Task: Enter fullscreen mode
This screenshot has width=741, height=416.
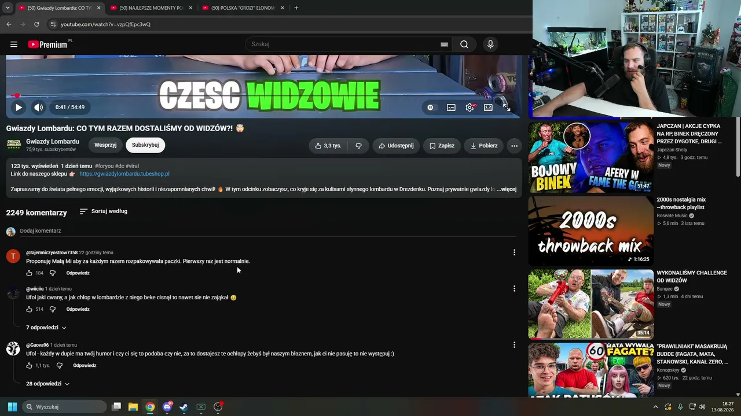Action: click(x=507, y=107)
